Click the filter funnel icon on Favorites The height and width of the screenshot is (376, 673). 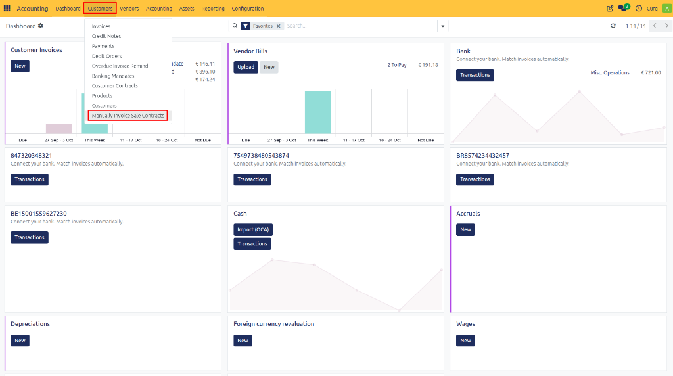(246, 26)
